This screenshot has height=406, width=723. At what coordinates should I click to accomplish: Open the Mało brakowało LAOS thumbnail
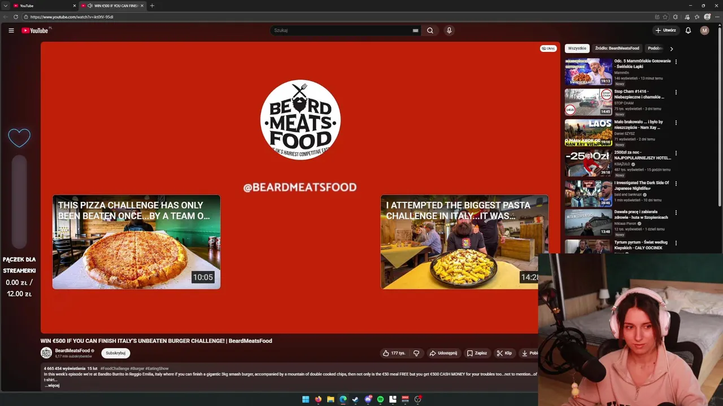click(589, 133)
